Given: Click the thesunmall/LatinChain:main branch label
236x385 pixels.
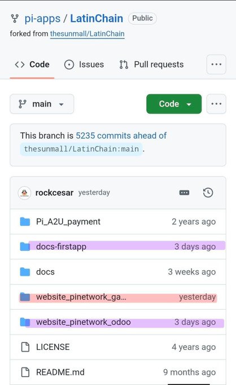Looking at the screenshot, I should pyautogui.click(x=81, y=149).
